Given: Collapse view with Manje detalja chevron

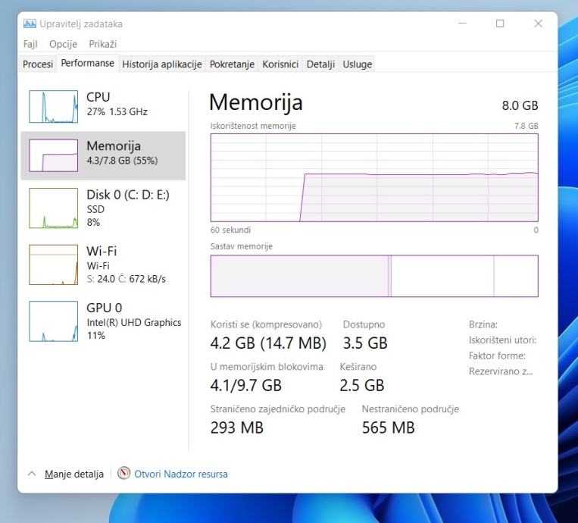Looking at the screenshot, I should pos(32,474).
